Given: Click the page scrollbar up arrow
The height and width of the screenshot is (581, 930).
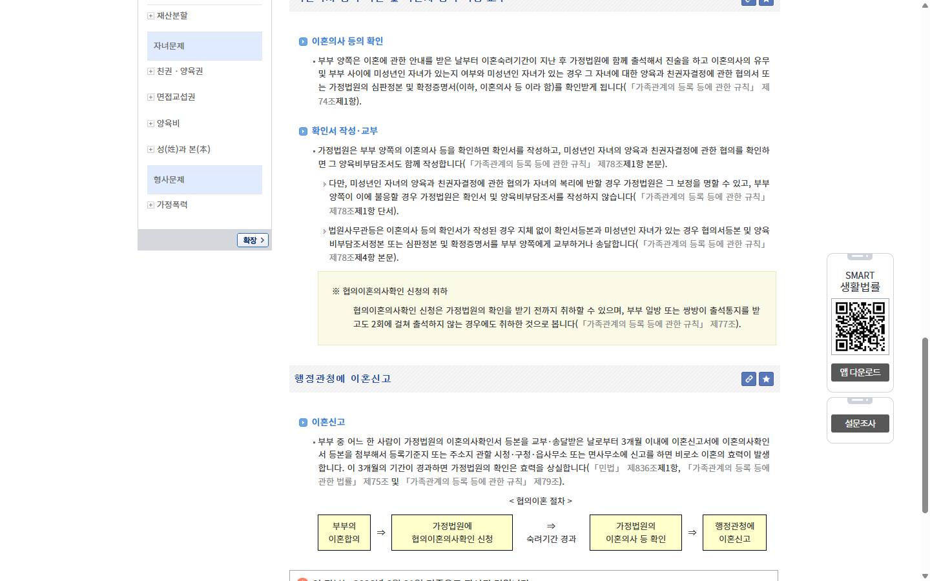Looking at the screenshot, I should point(925,5).
